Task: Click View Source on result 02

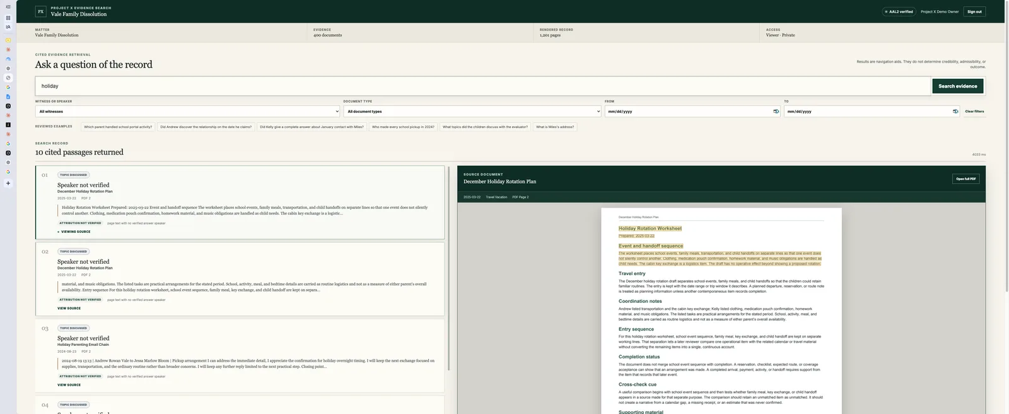Action: coord(69,309)
